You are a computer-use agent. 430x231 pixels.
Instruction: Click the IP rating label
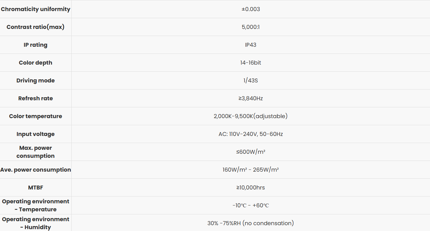point(36,45)
